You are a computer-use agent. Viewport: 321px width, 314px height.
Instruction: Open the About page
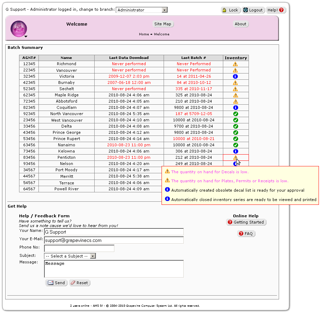(x=240, y=24)
